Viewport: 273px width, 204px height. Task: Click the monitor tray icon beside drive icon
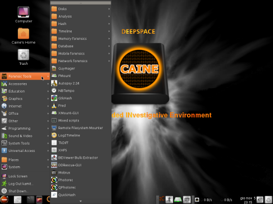(187, 200)
